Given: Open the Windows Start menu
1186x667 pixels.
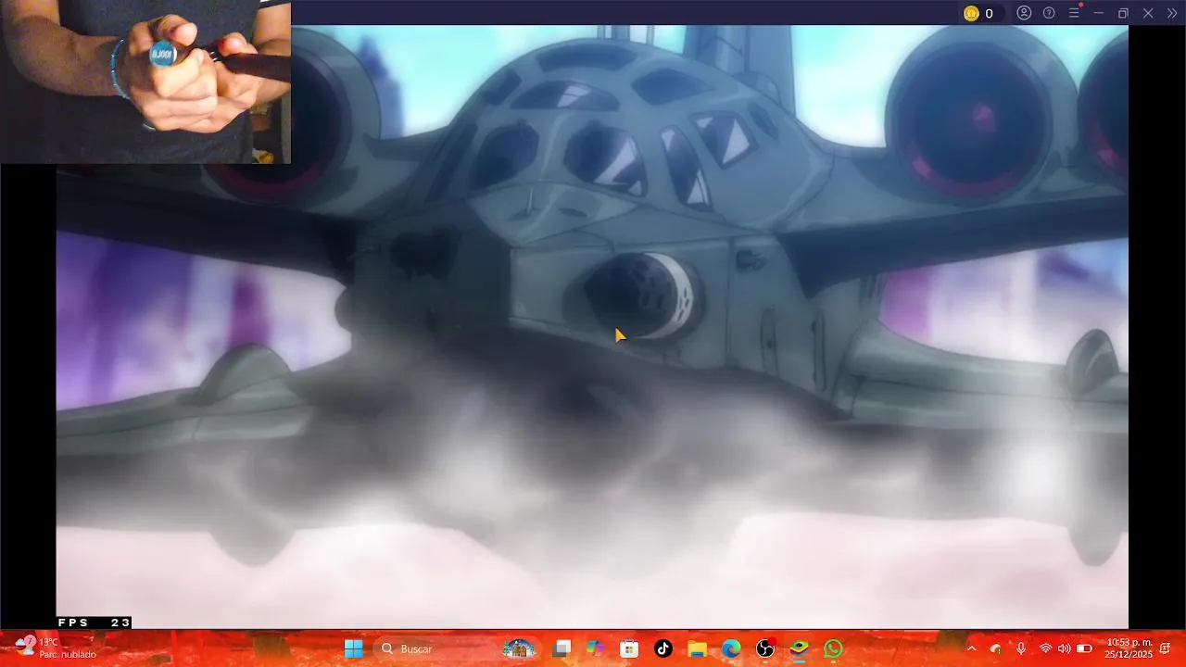Looking at the screenshot, I should click(x=354, y=648).
